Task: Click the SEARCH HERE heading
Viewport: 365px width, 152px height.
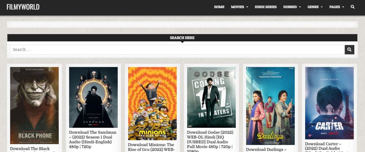Action: click(182, 38)
